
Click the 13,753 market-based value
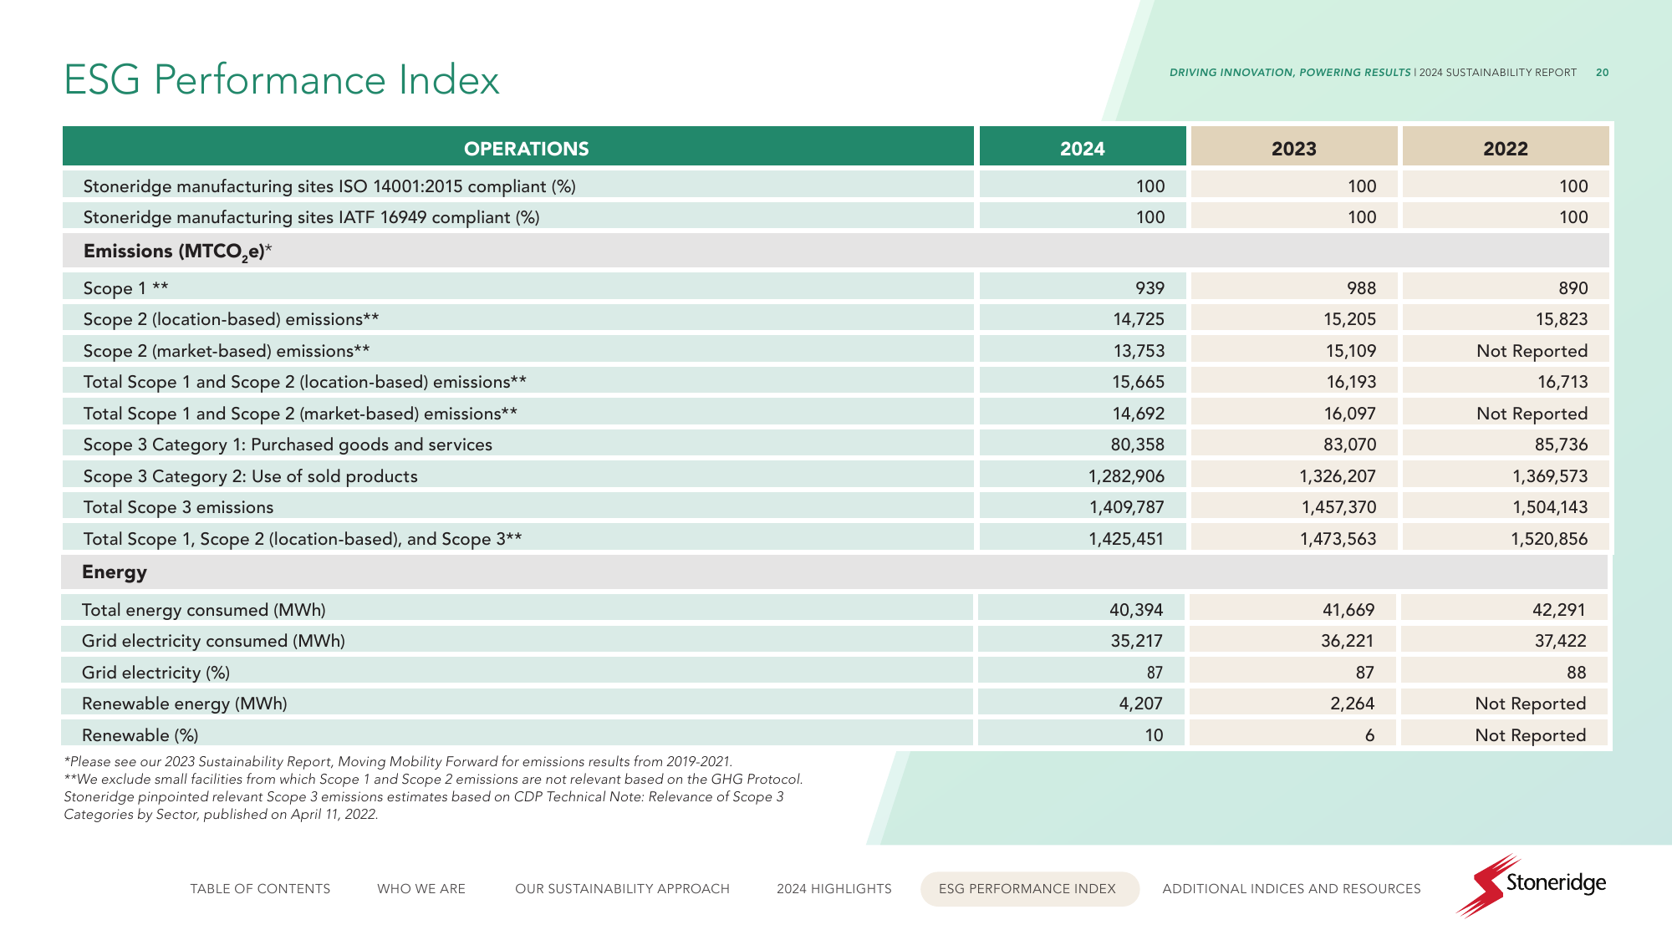point(1138,351)
